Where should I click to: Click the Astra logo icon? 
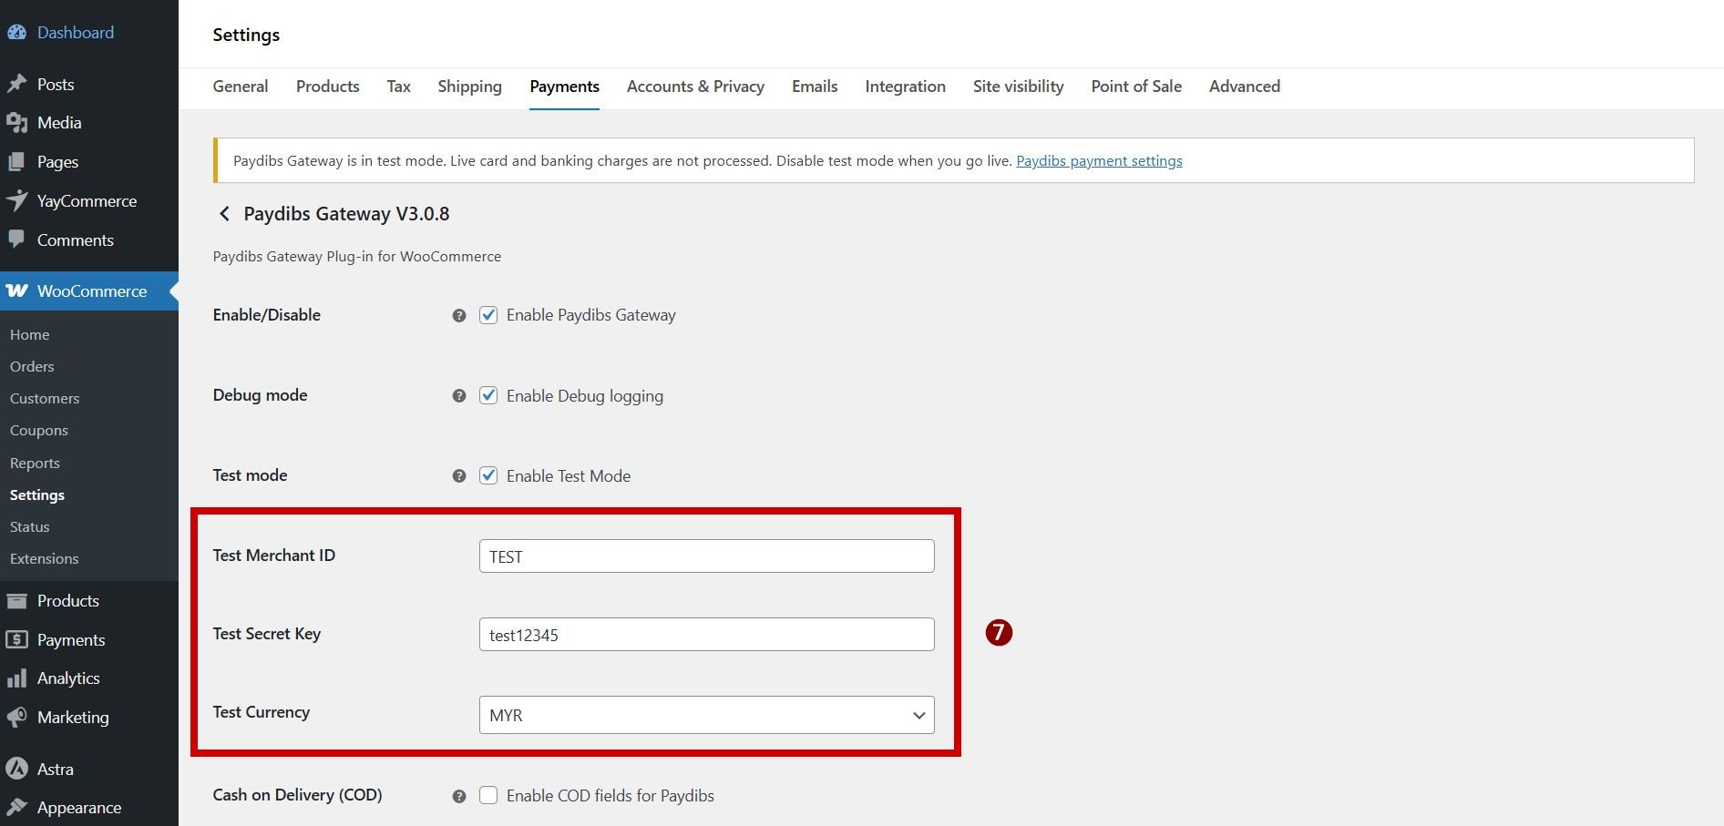point(16,769)
